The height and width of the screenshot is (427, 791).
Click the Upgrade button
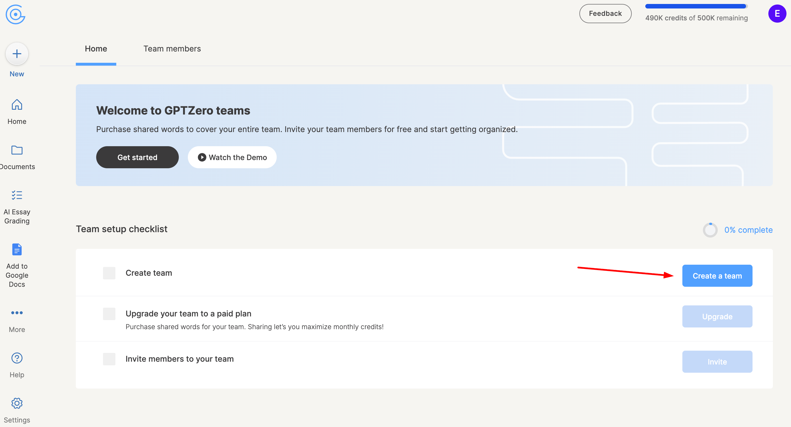pos(717,316)
